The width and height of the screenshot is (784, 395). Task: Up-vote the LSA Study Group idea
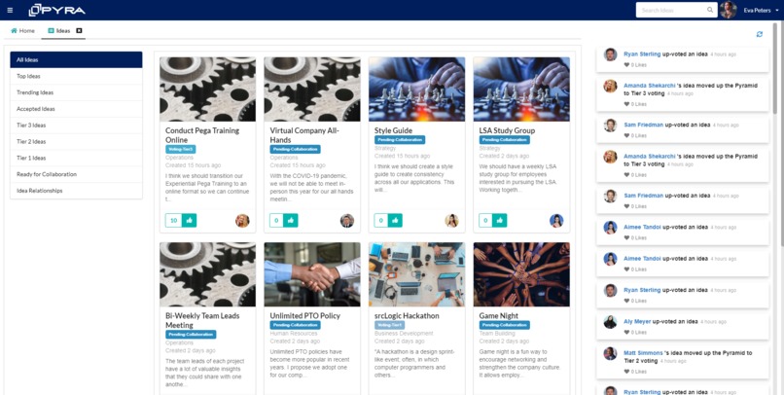(500, 221)
